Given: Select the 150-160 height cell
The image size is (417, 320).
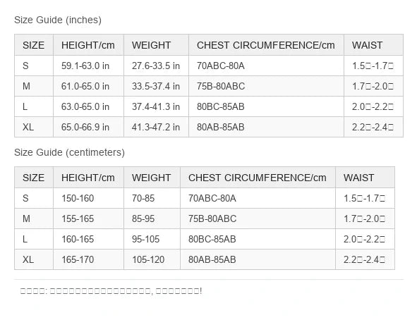Looking at the screenshot, I should pos(89,198).
